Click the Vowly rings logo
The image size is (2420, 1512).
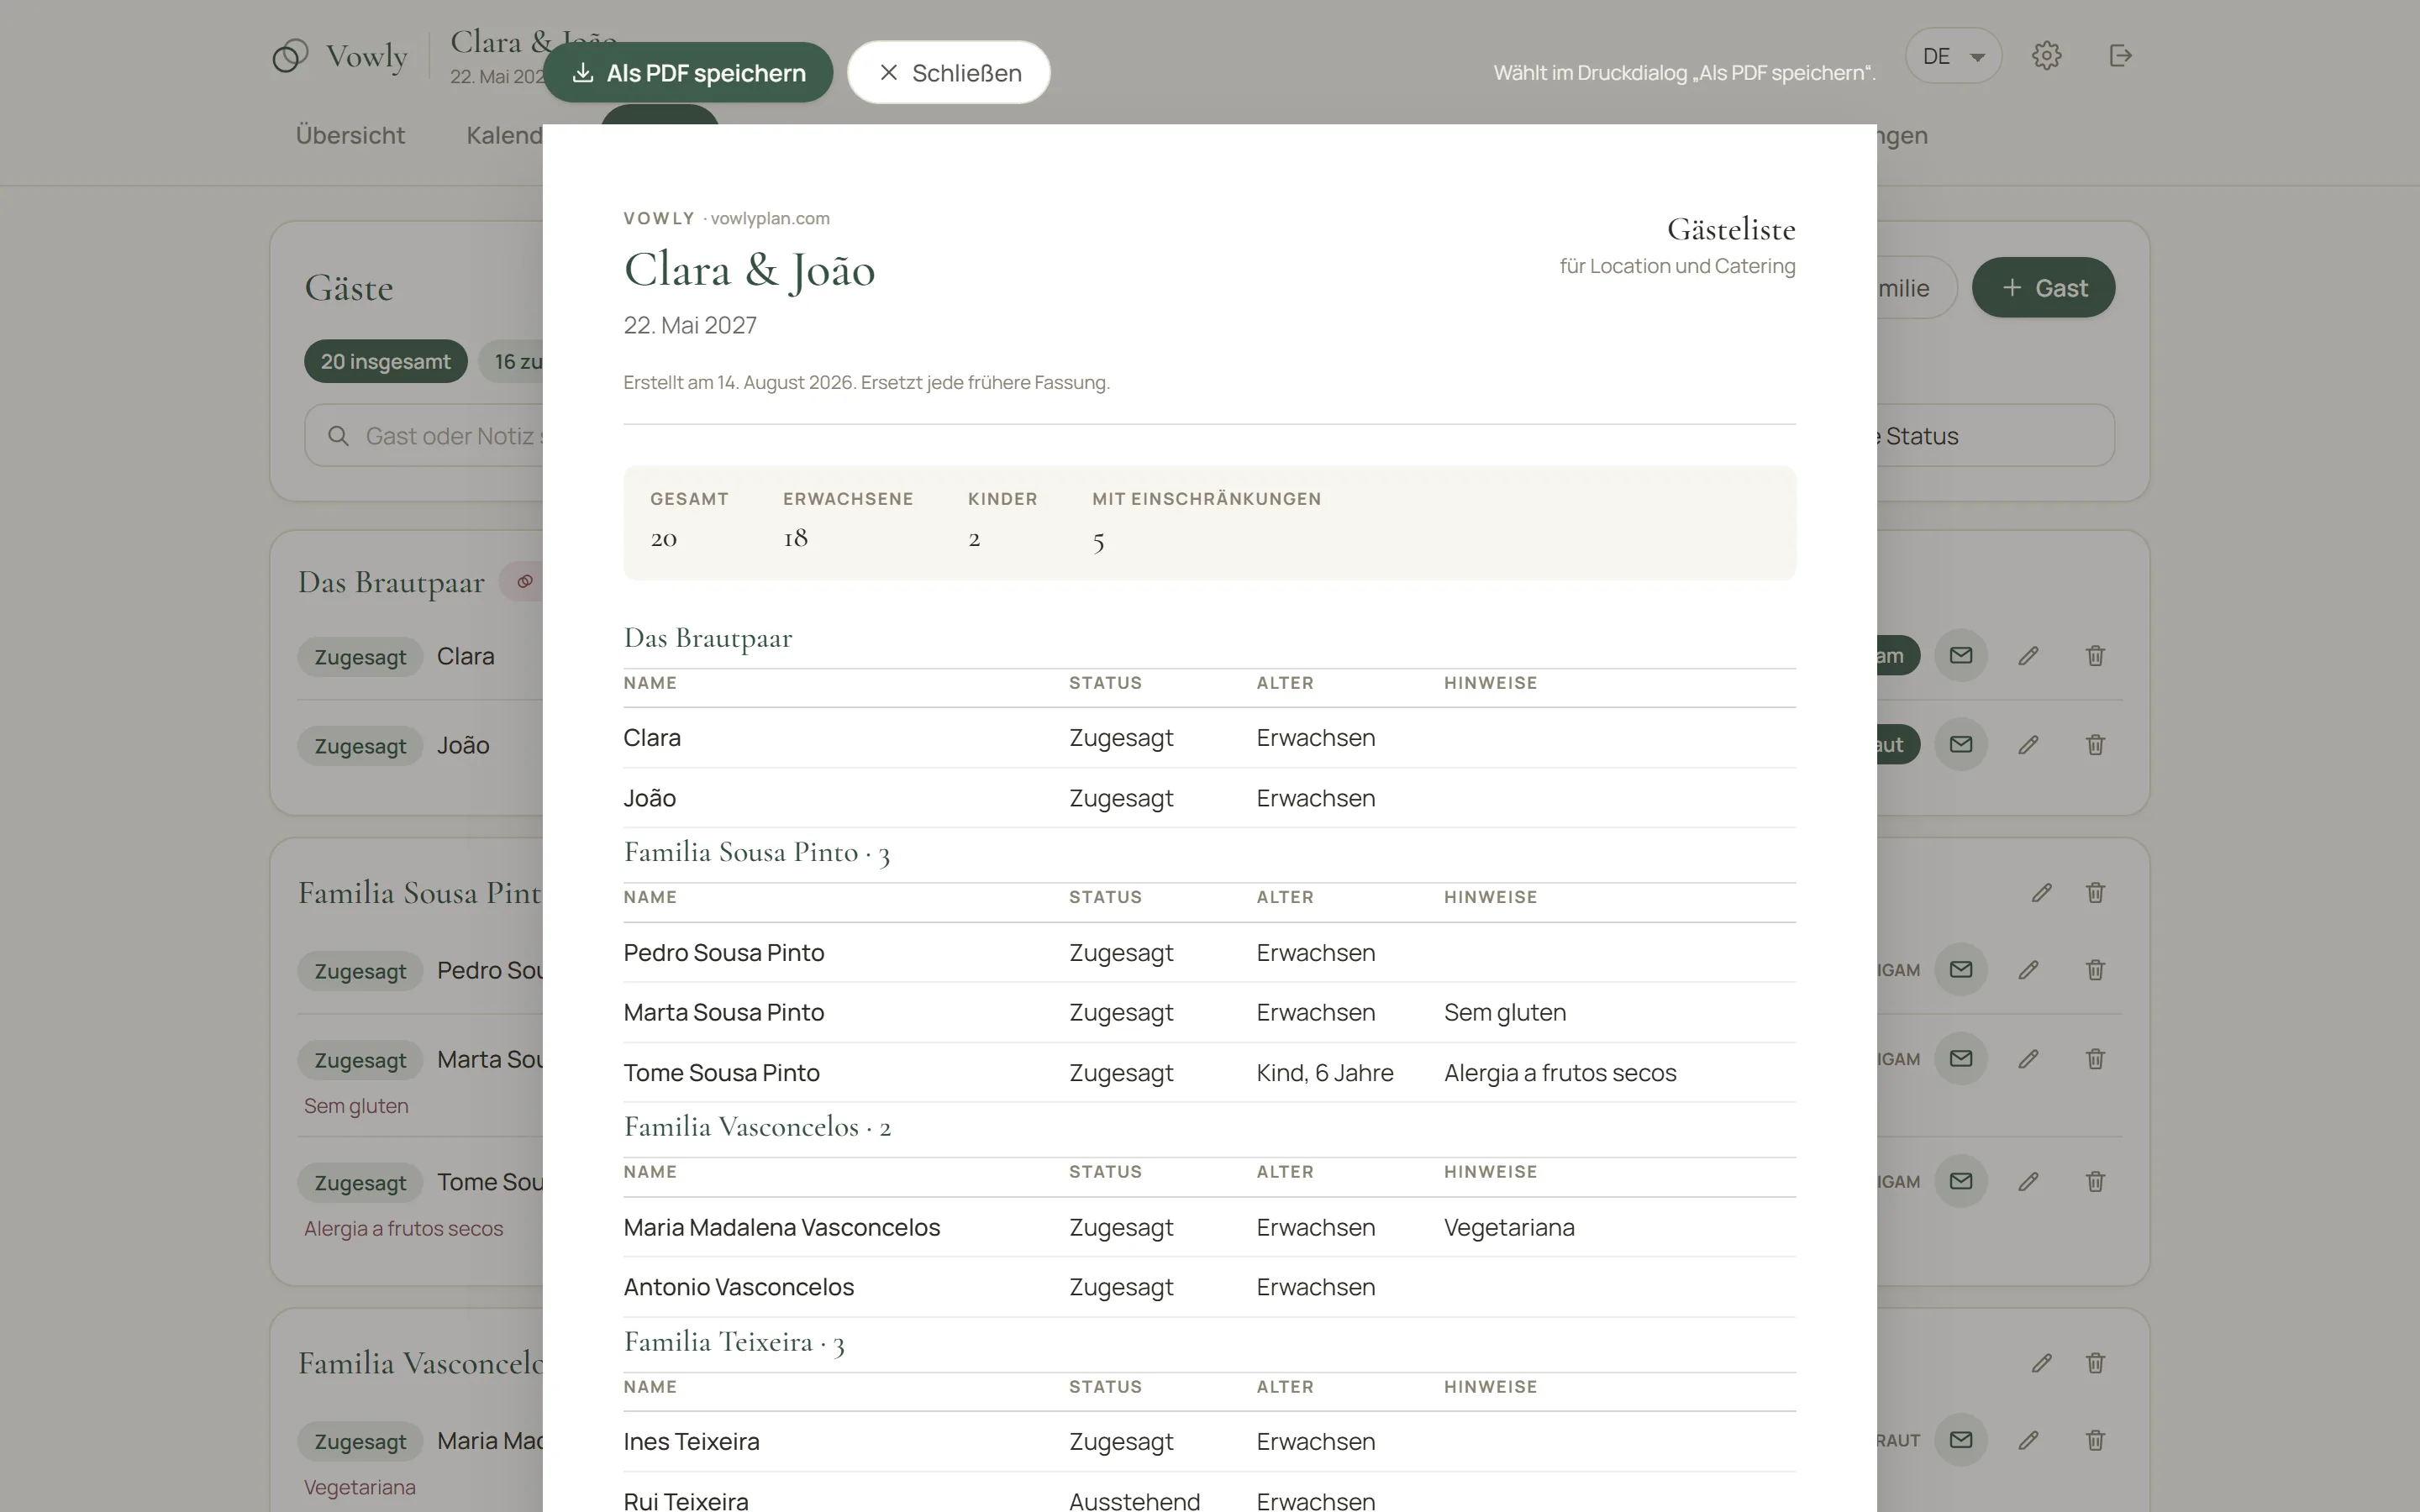click(x=290, y=56)
